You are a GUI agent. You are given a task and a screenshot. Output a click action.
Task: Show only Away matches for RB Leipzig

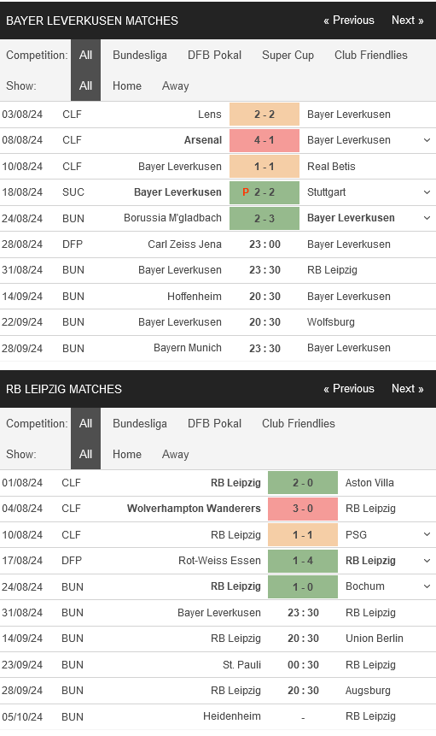(175, 455)
